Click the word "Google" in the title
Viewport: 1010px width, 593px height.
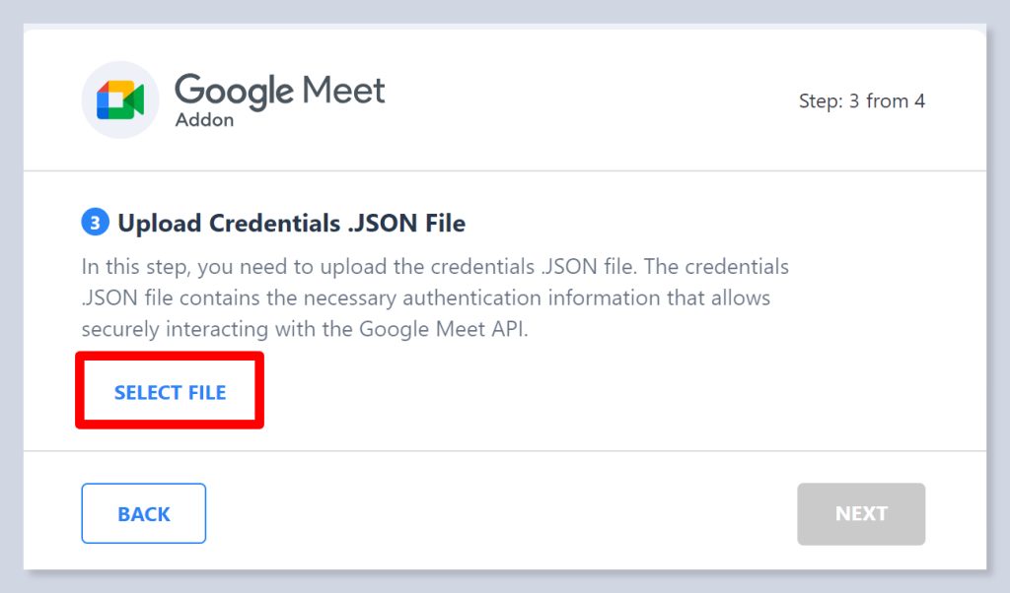(234, 91)
